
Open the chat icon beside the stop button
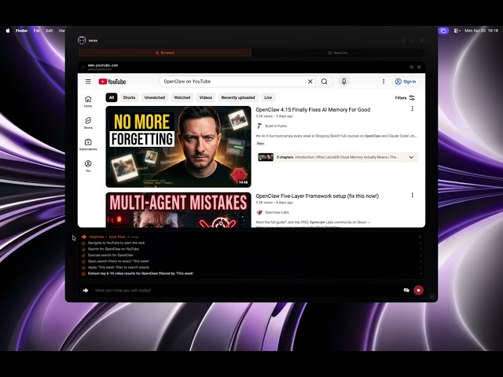coord(406,290)
